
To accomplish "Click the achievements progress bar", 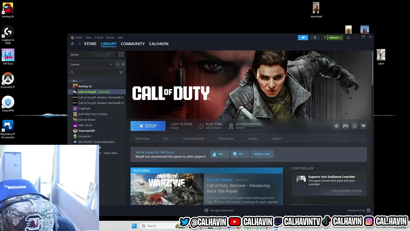I will pyautogui.click(x=253, y=128).
